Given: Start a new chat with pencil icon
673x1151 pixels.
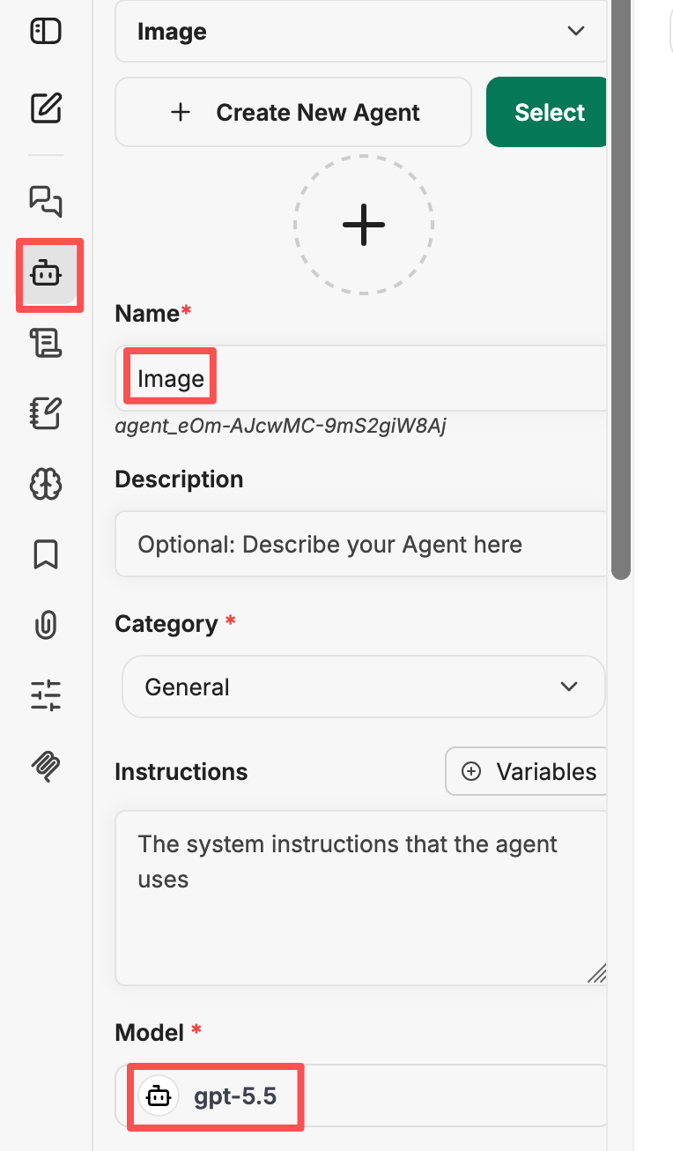Looking at the screenshot, I should 46,109.
